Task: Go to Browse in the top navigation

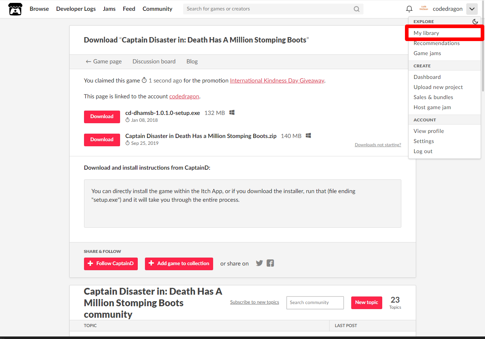Action: coord(39,9)
